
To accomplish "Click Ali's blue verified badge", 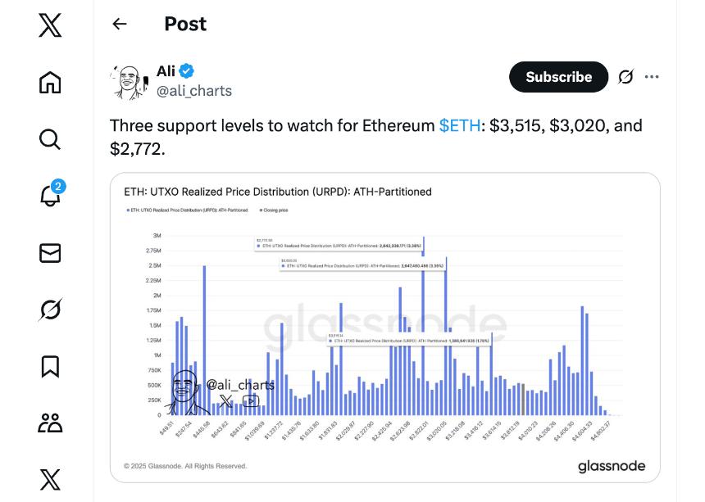I will point(184,70).
